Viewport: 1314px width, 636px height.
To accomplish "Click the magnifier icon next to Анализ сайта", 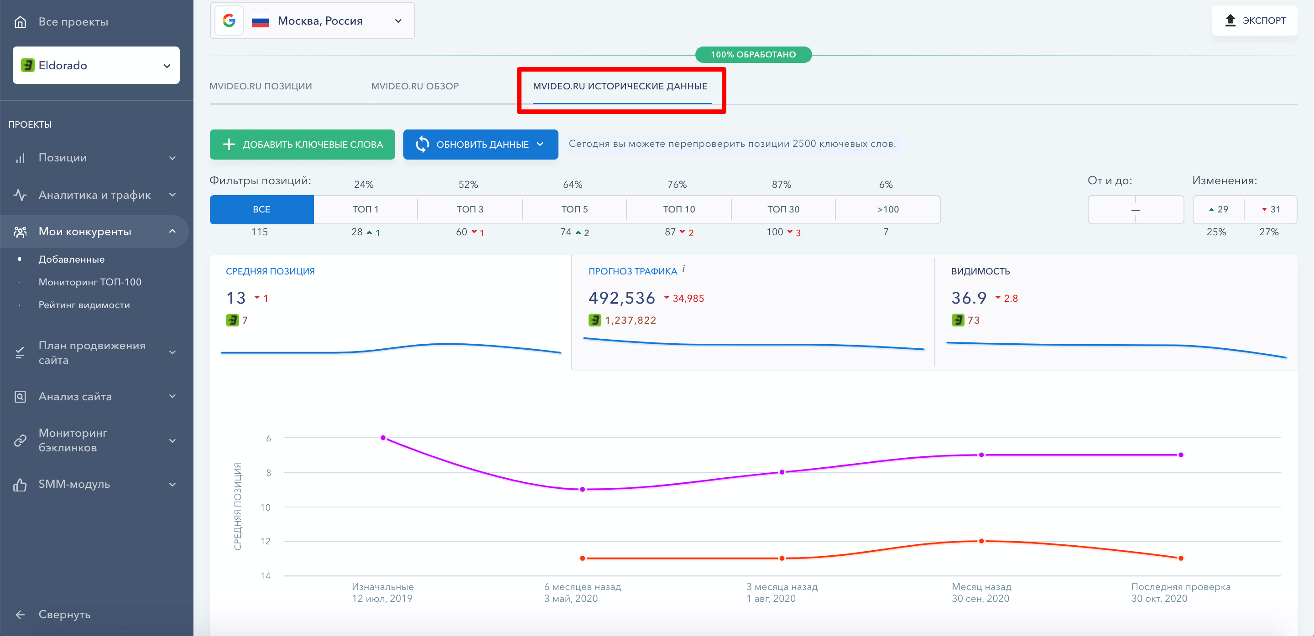I will (x=20, y=397).
